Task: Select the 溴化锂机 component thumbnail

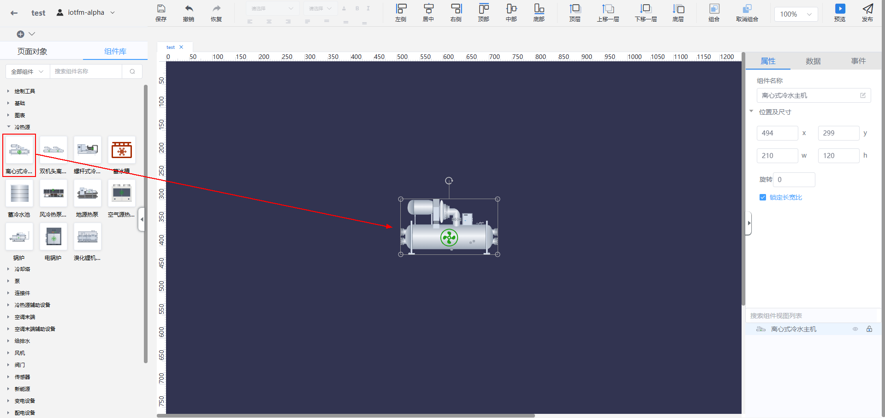Action: coord(88,236)
